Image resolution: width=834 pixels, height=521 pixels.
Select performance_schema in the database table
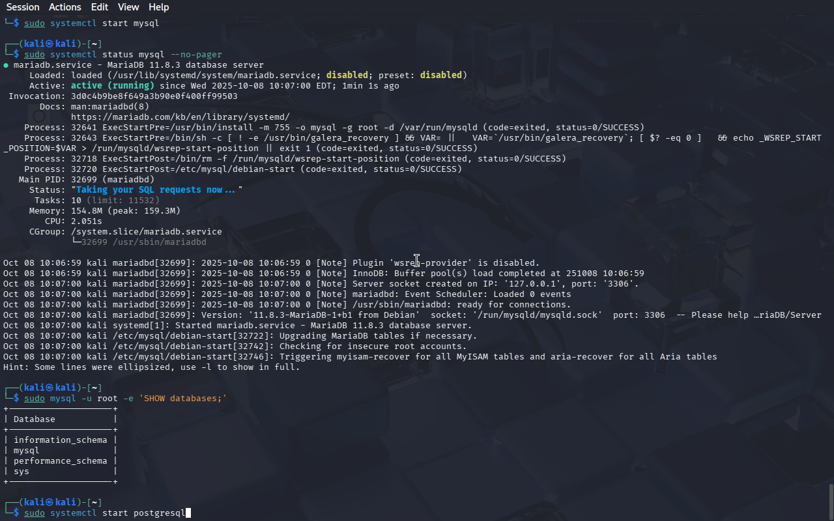60,460
